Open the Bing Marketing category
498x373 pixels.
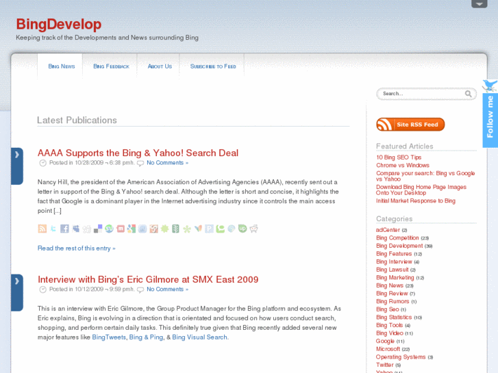point(395,277)
